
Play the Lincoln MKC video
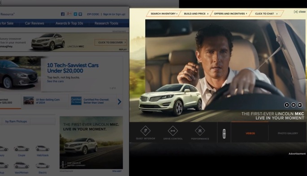click(287, 105)
